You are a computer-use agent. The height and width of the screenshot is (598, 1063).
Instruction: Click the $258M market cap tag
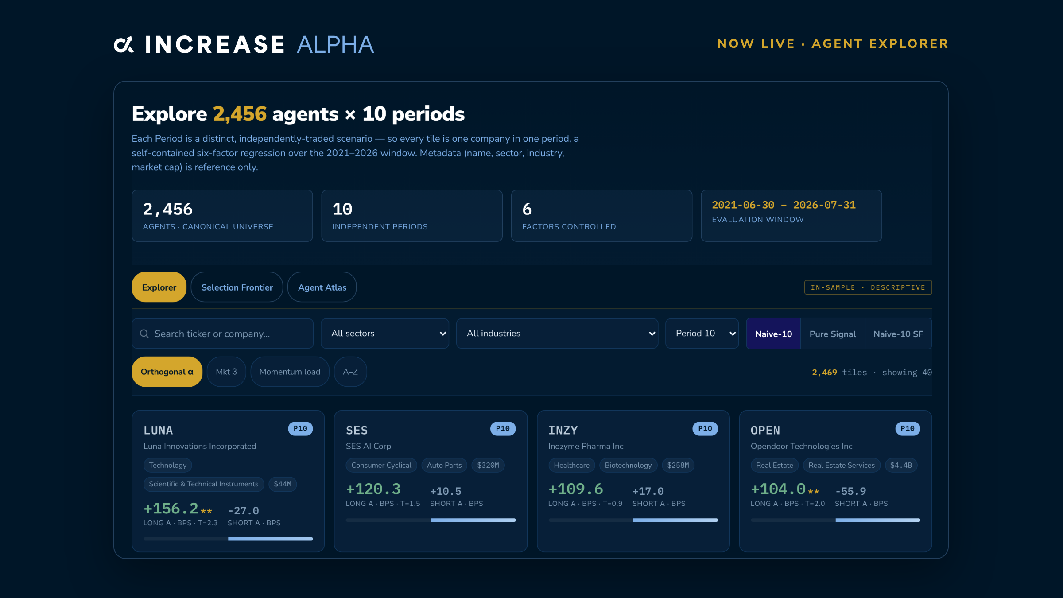pyautogui.click(x=678, y=465)
